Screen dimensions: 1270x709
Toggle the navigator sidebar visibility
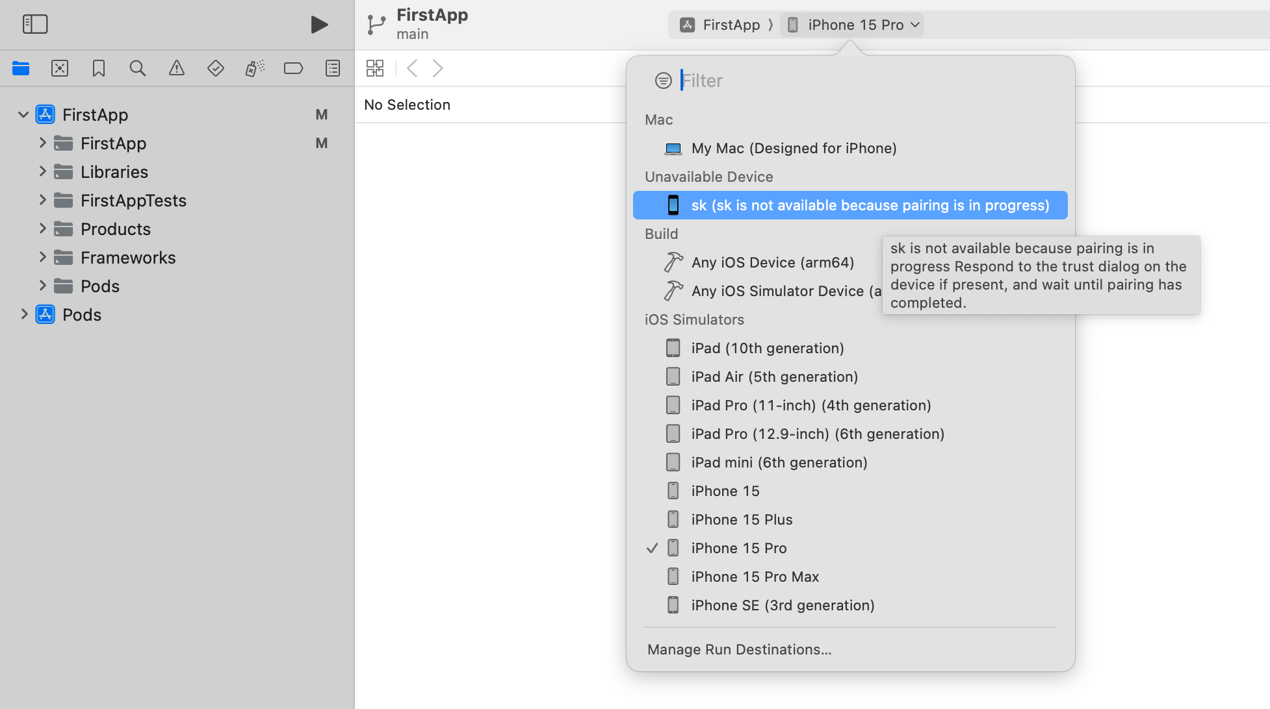click(x=35, y=25)
